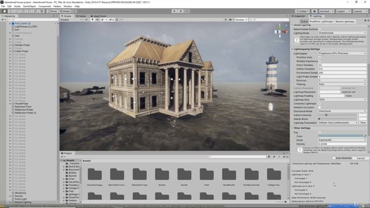Select the Rect transform tool
Screen dimensions: 370x208
click(29, 11)
